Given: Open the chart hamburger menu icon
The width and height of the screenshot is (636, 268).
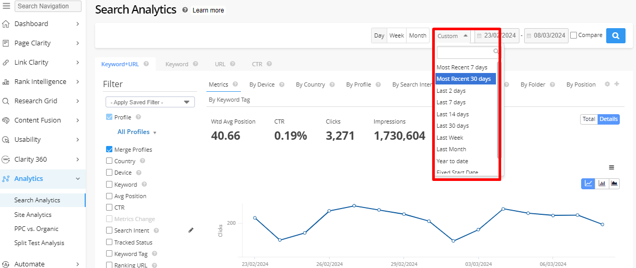Looking at the screenshot, I should pos(611,167).
